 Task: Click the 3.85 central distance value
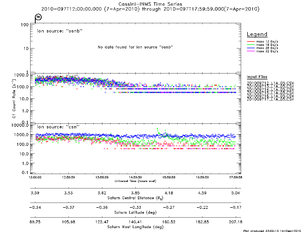click(135, 193)
